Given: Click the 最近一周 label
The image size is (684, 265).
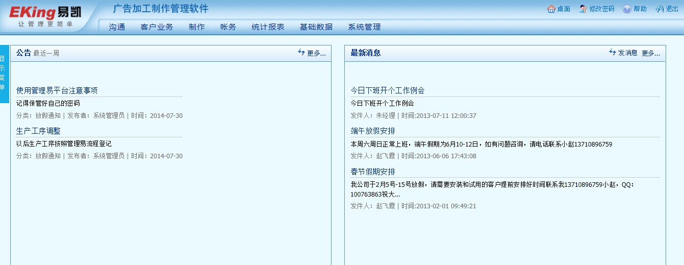Looking at the screenshot, I should [x=46, y=53].
